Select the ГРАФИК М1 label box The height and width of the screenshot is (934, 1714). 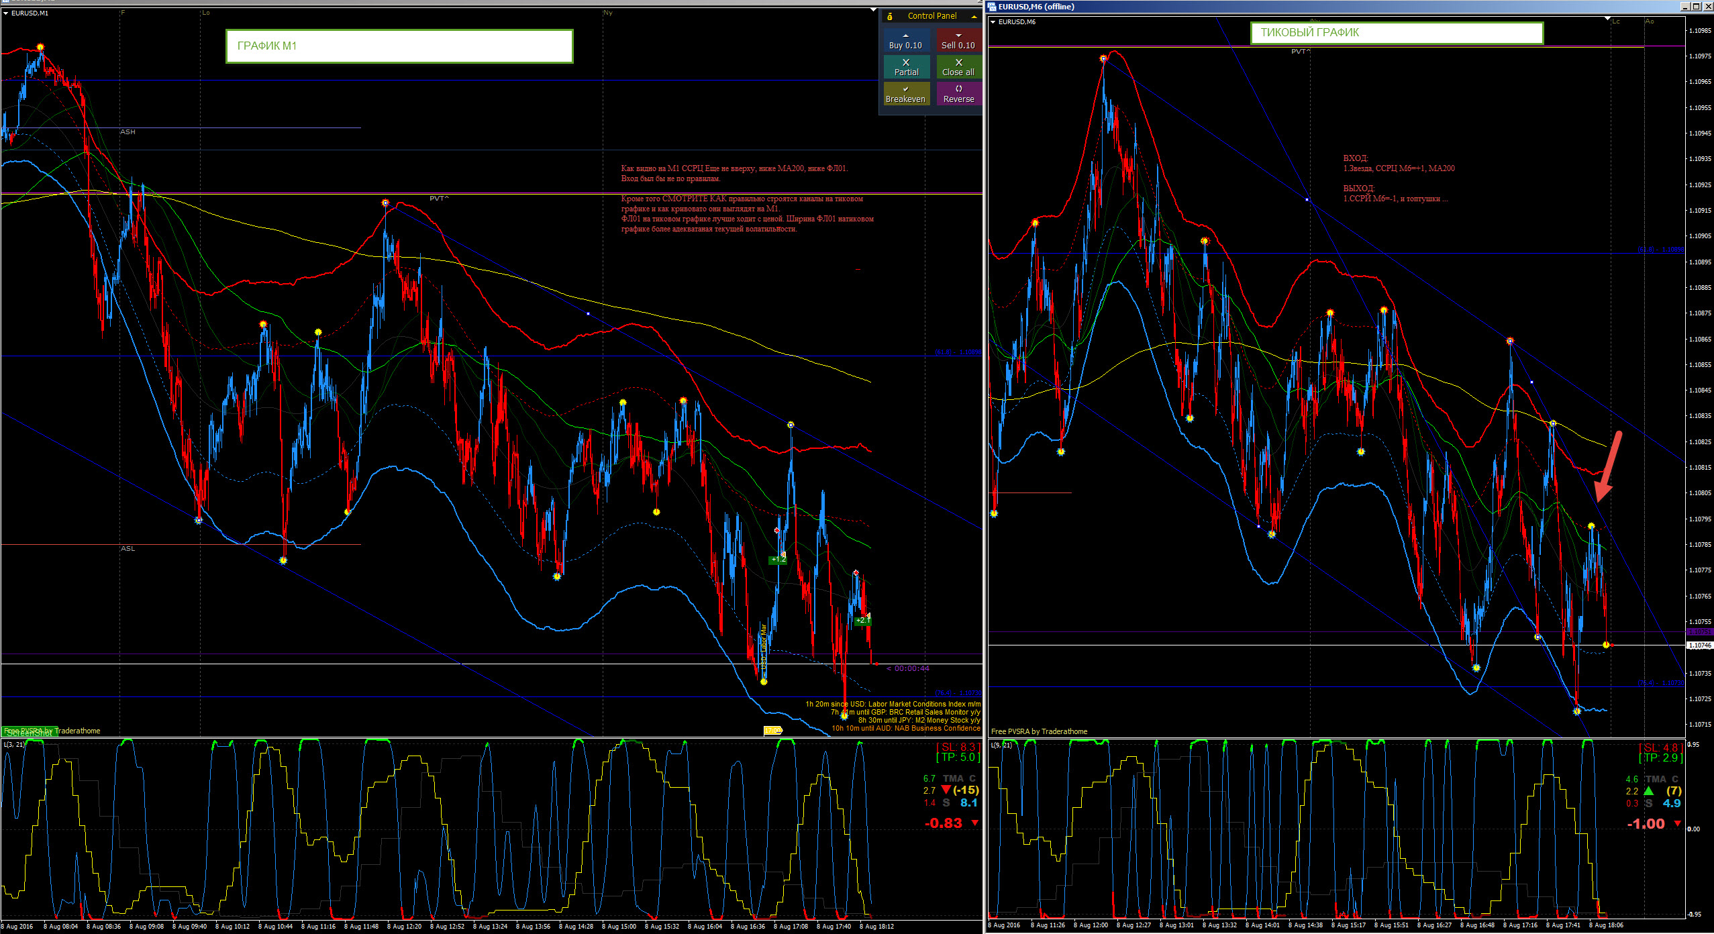tap(399, 46)
